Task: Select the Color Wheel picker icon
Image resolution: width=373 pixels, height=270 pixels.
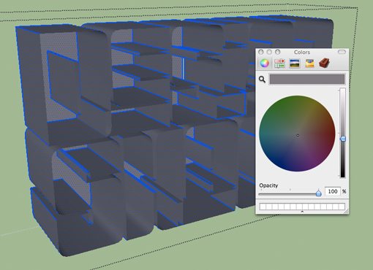Action: (265, 63)
